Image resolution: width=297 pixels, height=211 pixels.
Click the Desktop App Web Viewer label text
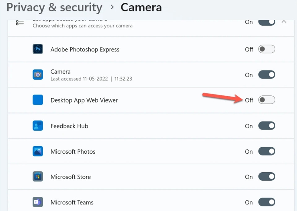tap(84, 100)
